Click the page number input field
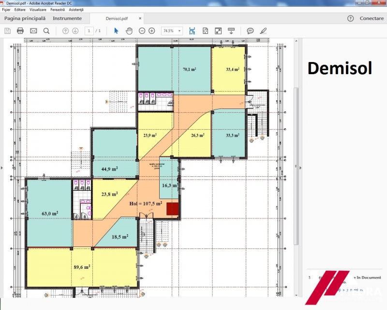 pos(89,31)
